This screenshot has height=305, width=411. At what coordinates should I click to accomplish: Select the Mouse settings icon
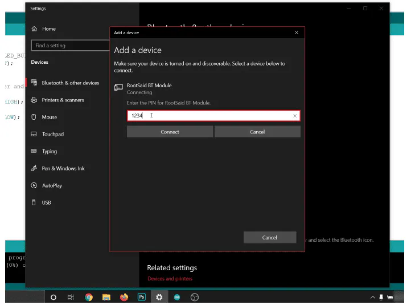click(x=34, y=117)
